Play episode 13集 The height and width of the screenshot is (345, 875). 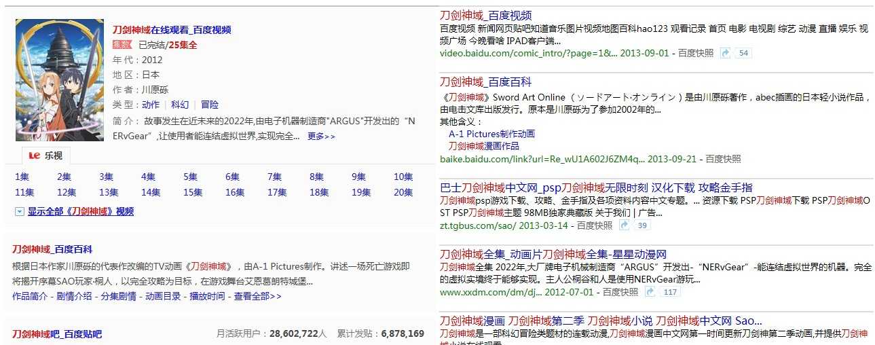click(109, 192)
